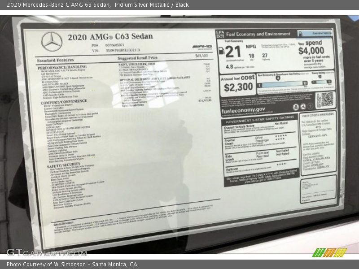
Task: Click the 'PERFORMANCE/HANDLING' section heading
Action: coord(62,67)
